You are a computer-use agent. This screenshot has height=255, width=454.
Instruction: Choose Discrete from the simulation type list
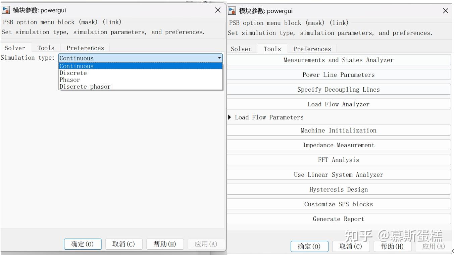pyautogui.click(x=141, y=73)
